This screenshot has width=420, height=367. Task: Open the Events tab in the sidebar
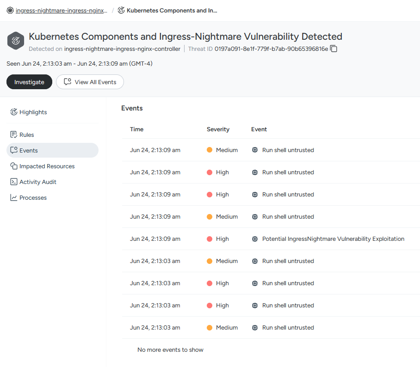pos(53,150)
